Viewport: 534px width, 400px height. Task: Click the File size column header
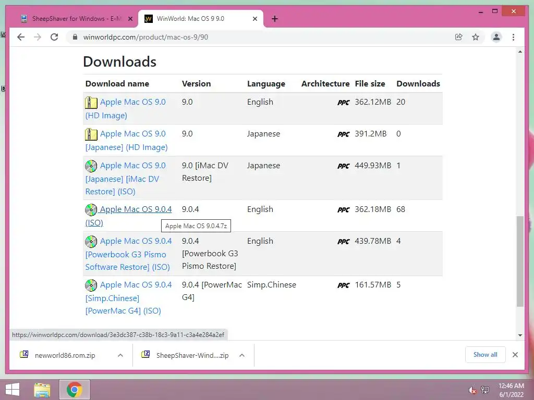pyautogui.click(x=370, y=84)
